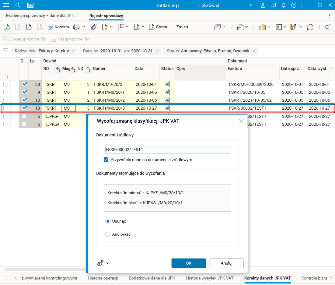Open Korekty danych JPK VAT tab
335x285 pixels.
tap(267, 278)
